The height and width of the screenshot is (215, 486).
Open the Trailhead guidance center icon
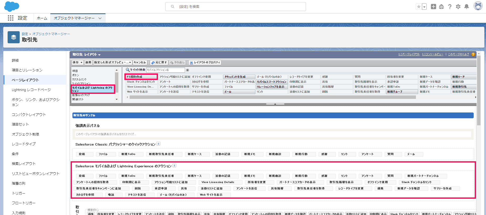click(x=441, y=7)
